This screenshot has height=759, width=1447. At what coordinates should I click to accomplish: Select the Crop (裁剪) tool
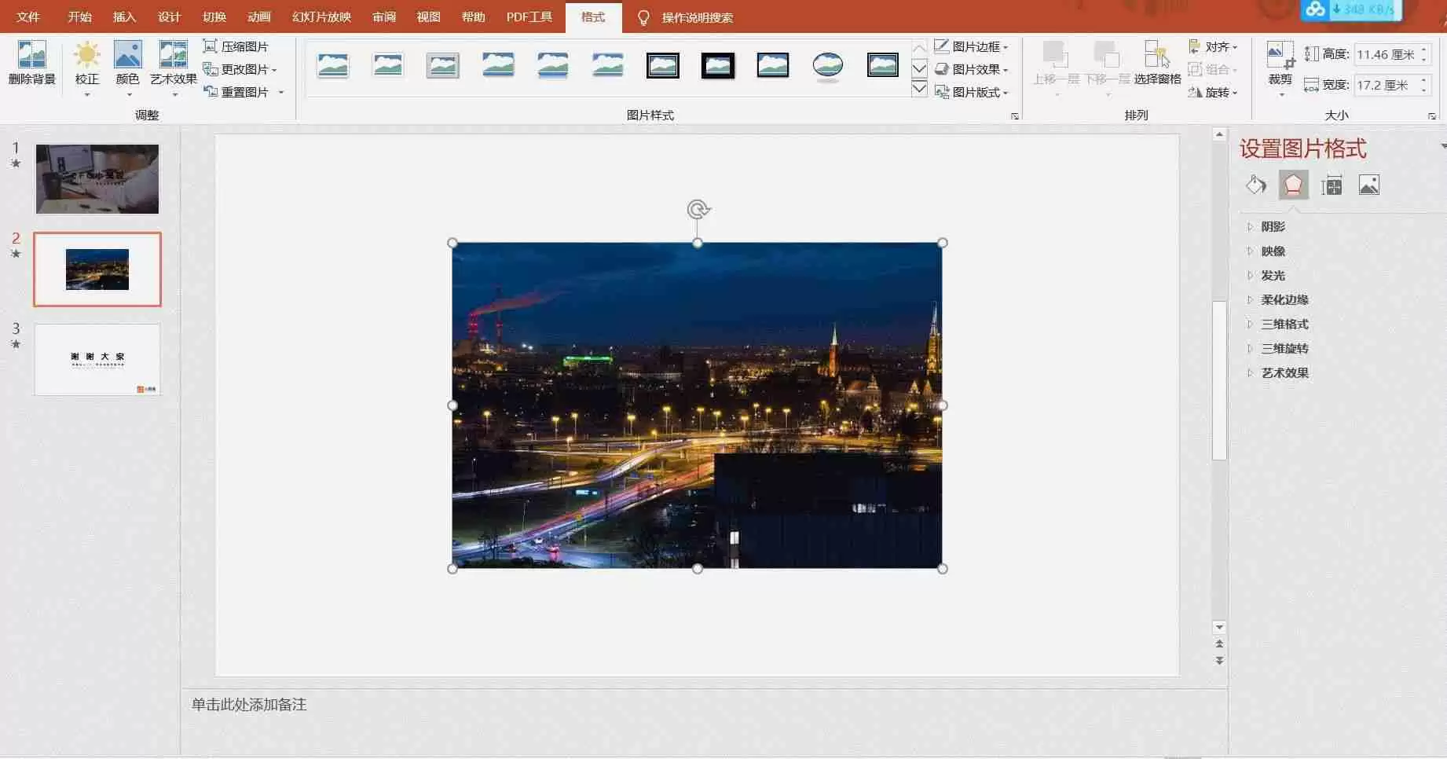1280,63
